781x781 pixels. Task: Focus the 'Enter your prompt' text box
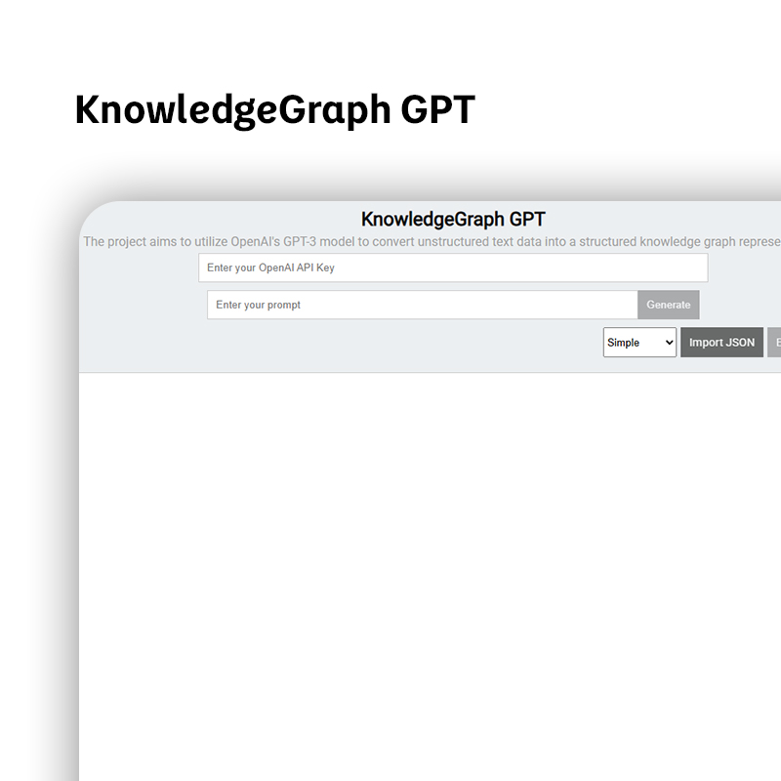click(x=423, y=305)
